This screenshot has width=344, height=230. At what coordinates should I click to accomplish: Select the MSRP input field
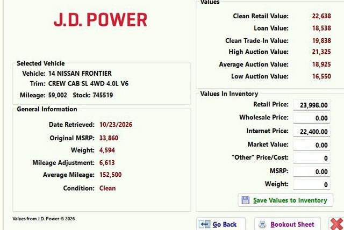pyautogui.click(x=312, y=171)
